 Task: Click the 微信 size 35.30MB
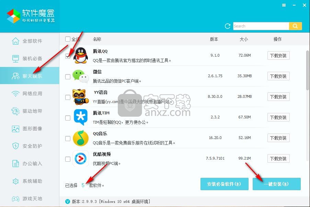coord(244,76)
